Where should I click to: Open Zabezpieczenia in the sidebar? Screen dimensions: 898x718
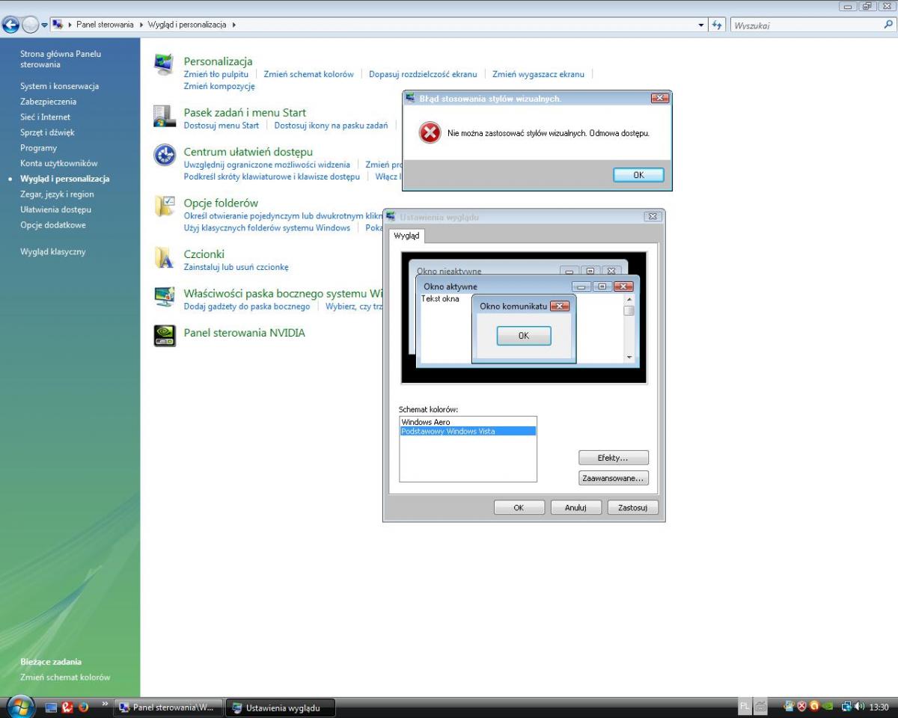coord(48,102)
